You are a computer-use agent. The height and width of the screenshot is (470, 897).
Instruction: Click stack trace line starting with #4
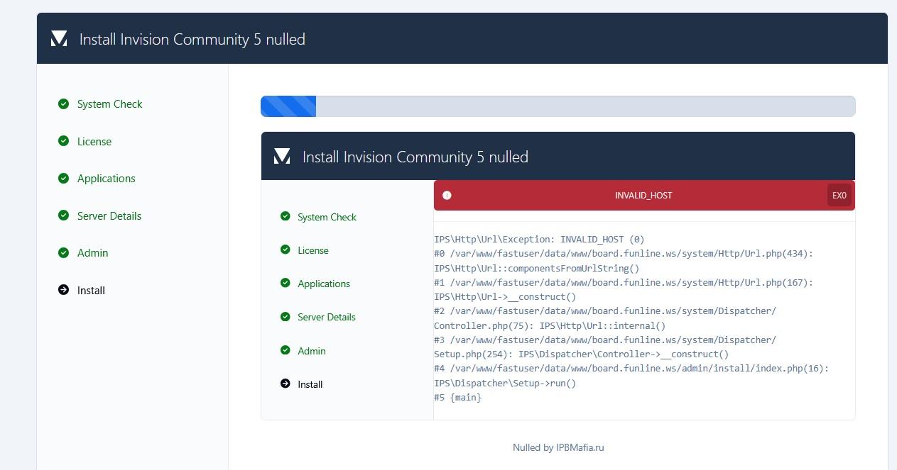coord(631,369)
